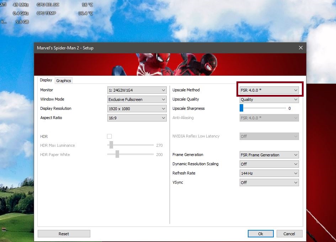Click the 56 °C GPU temperature reading
The image size is (336, 242).
(x=87, y=5)
